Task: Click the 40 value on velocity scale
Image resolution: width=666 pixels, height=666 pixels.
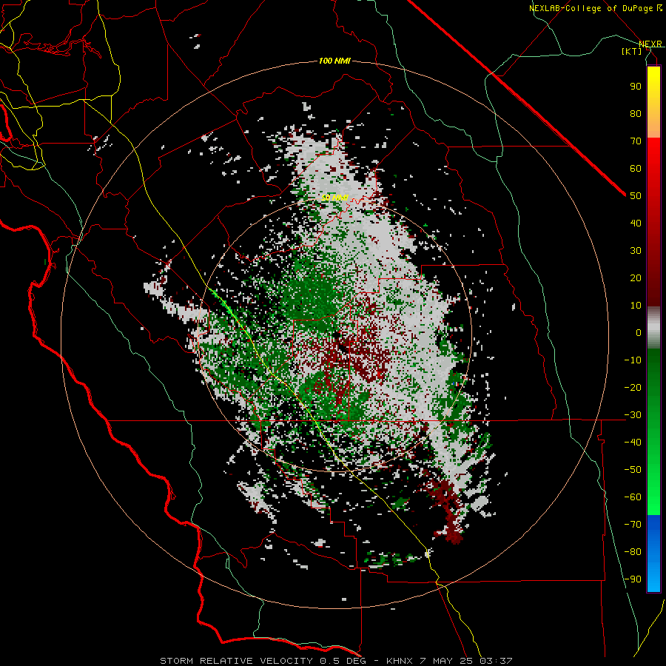Action: [x=636, y=223]
